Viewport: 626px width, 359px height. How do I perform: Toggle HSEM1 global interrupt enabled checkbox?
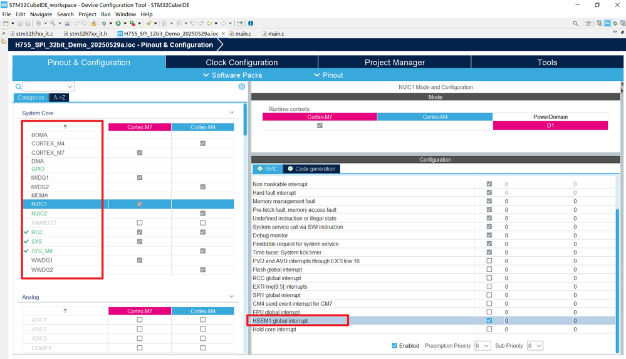coord(489,320)
